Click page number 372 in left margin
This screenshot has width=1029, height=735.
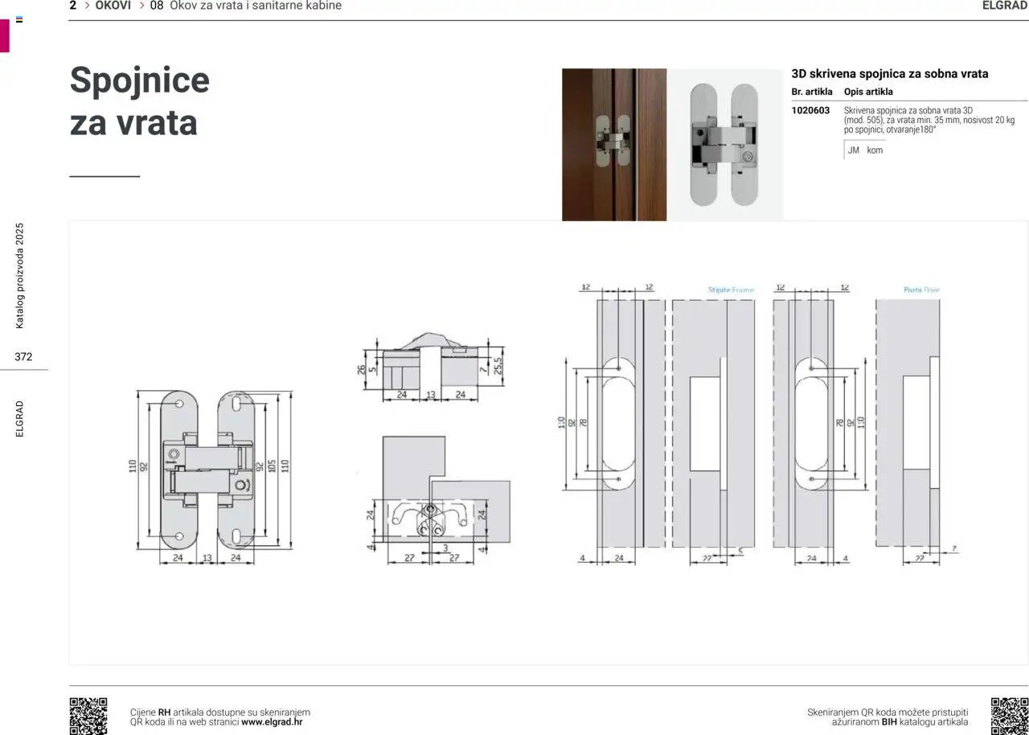coord(23,357)
